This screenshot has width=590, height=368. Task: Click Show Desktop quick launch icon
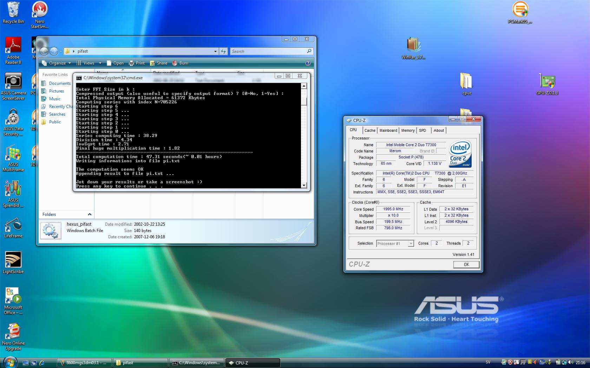click(x=25, y=363)
